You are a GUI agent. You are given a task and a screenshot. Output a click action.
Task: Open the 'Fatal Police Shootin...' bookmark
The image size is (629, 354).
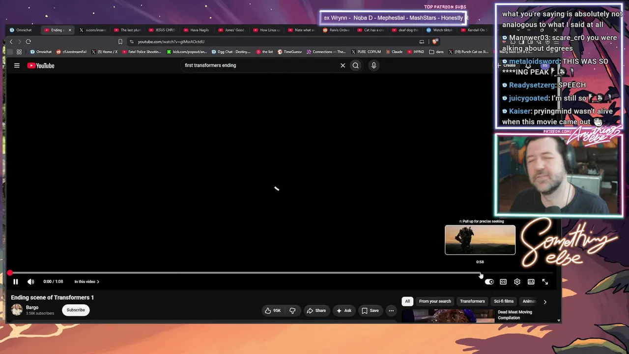pos(142,52)
